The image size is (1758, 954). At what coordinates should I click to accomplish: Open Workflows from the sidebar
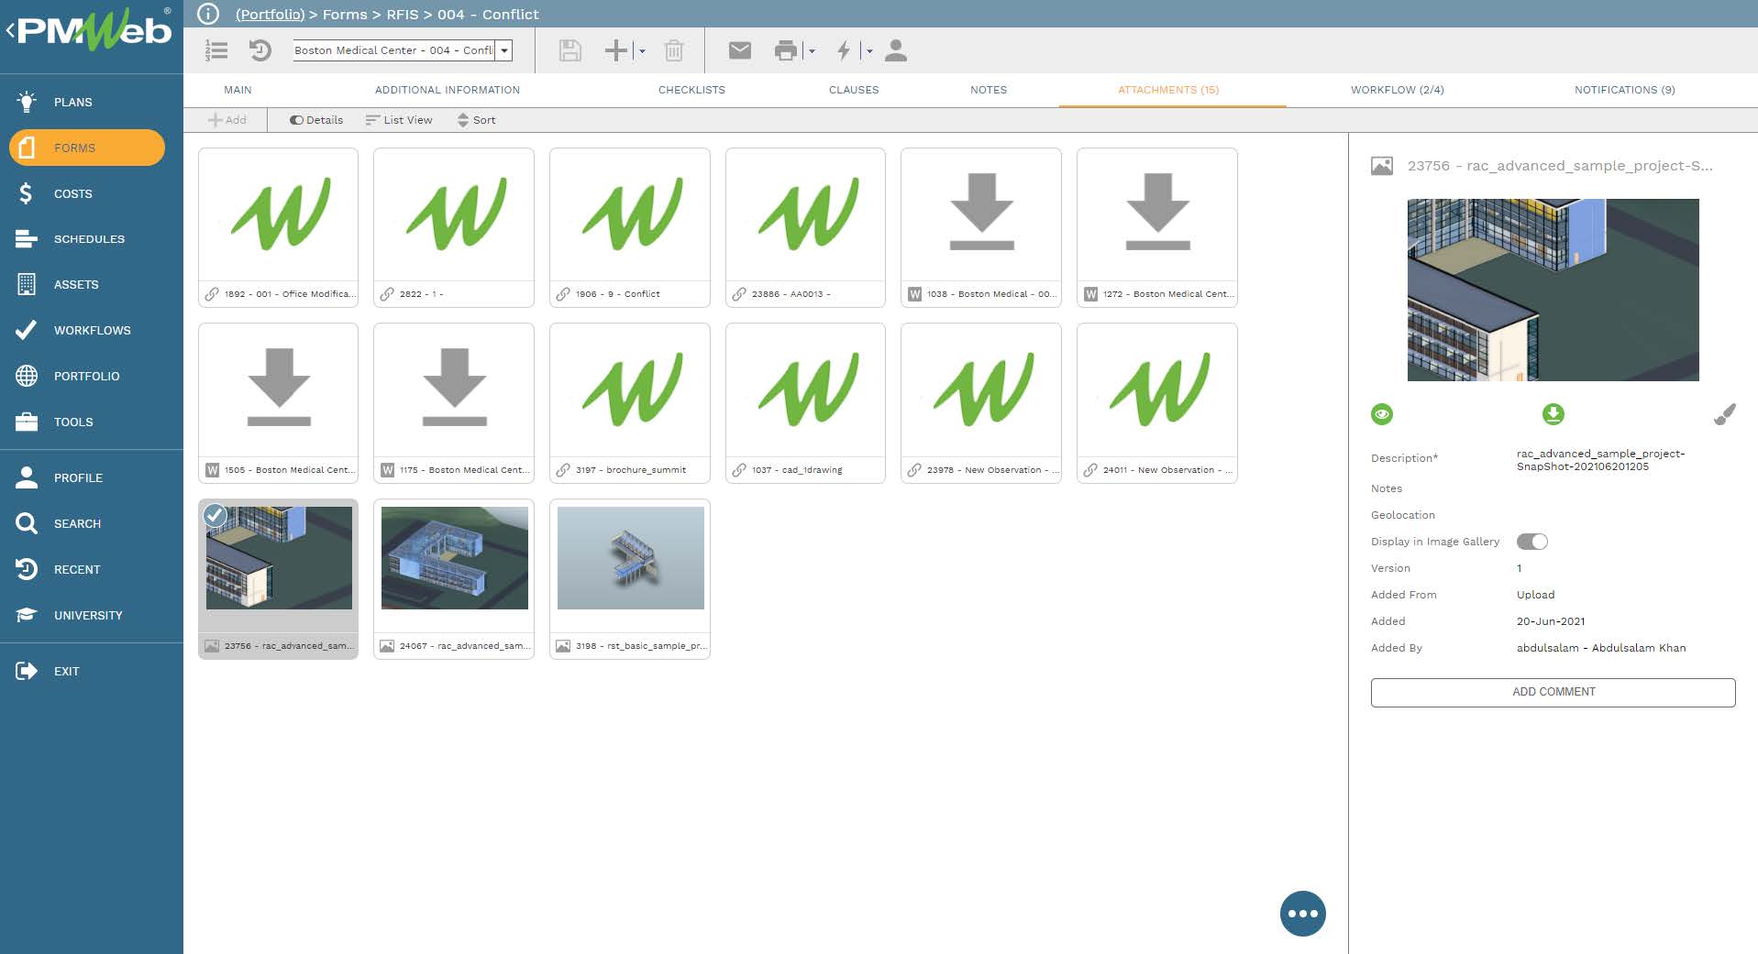92,330
